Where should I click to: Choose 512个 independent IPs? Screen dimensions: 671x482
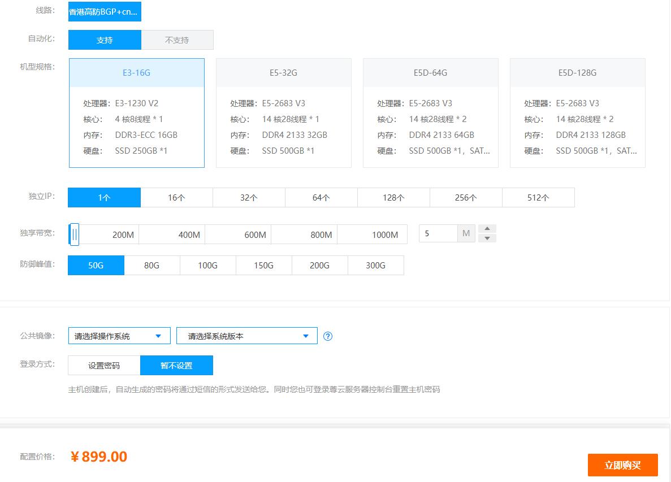point(538,197)
